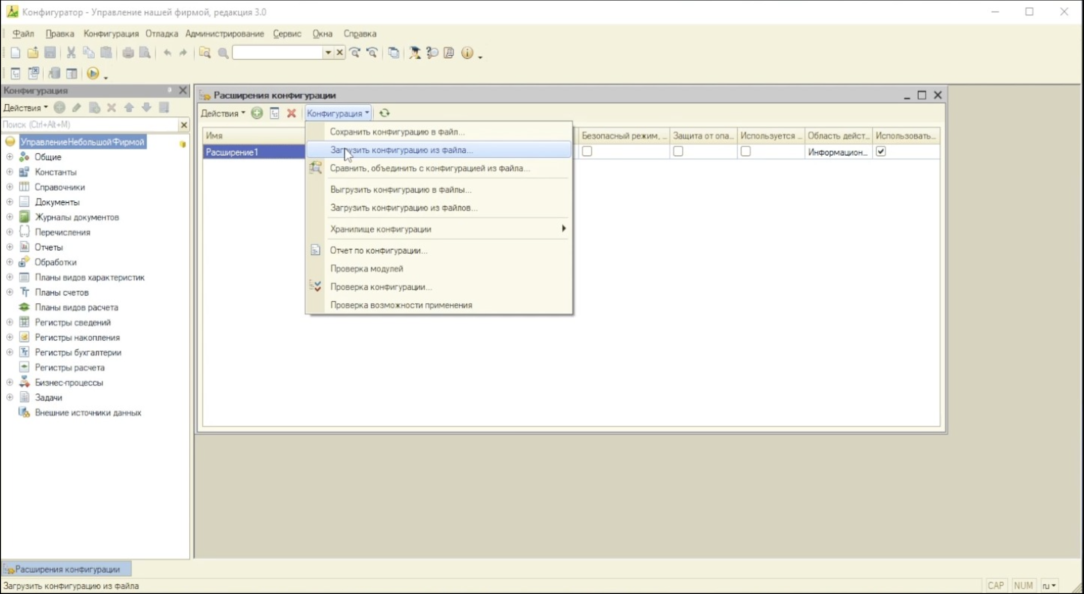
Task: Click the Open configuration tree icon
Action: click(x=15, y=74)
